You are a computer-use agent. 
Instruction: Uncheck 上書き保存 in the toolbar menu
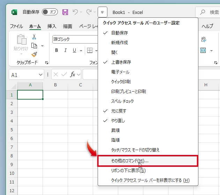148,62
